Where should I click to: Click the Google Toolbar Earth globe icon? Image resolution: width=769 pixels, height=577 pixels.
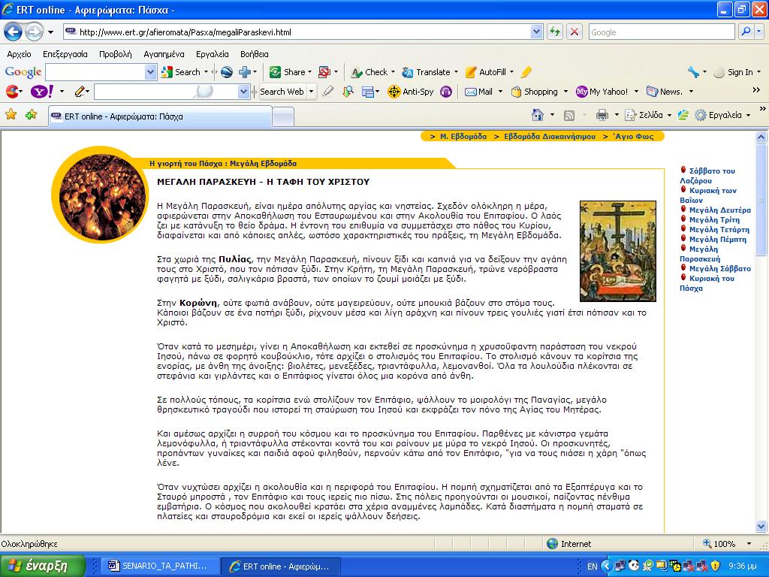227,72
